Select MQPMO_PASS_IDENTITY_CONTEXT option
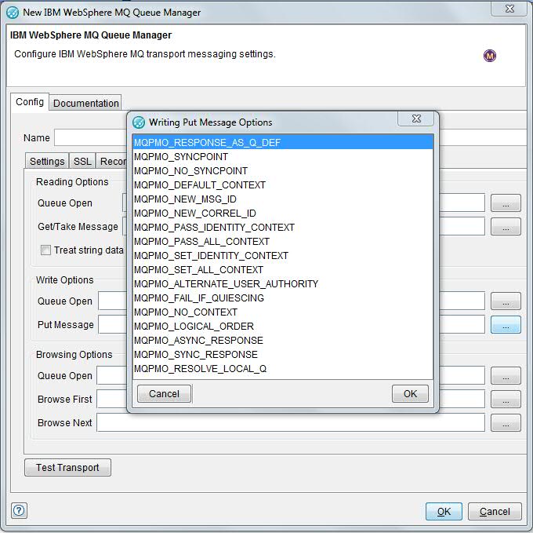 [283, 228]
